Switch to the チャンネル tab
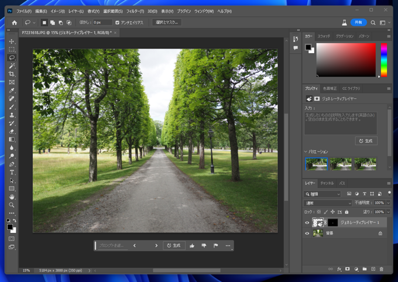 pyautogui.click(x=327, y=183)
